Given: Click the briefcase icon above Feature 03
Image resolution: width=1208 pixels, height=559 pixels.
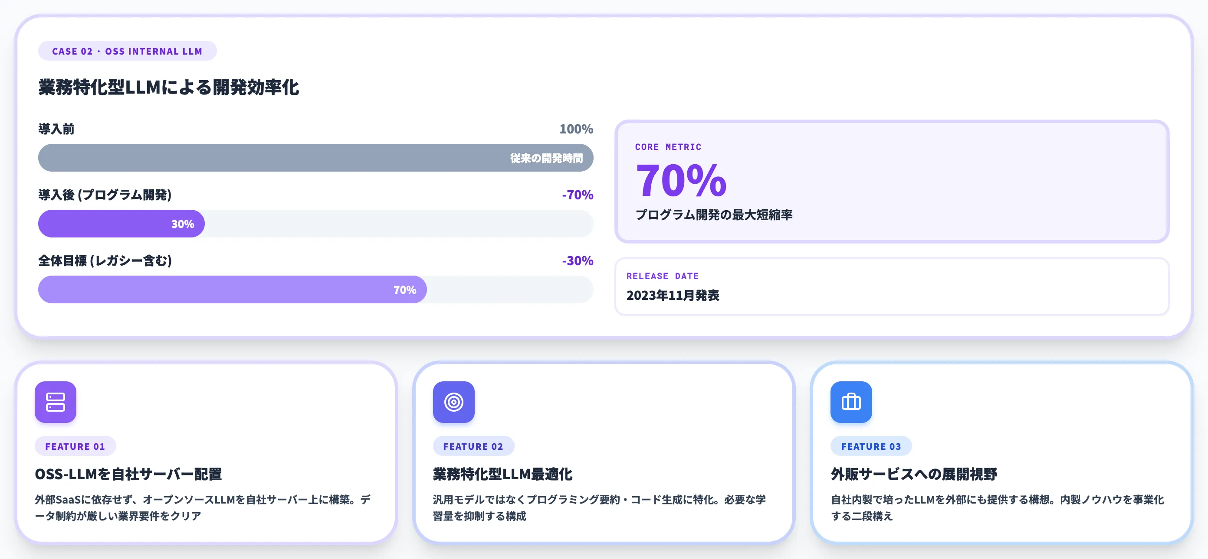Looking at the screenshot, I should (x=851, y=402).
